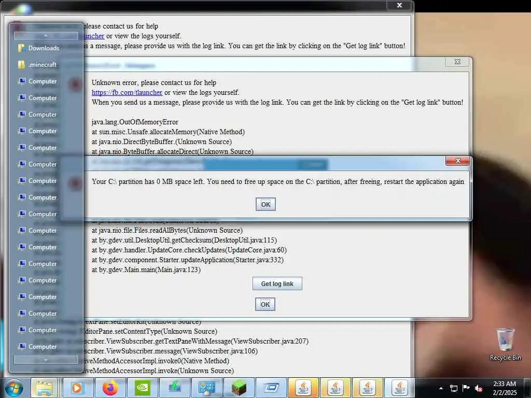Open the network tray icon
This screenshot has width=531, height=398.
(x=453, y=388)
